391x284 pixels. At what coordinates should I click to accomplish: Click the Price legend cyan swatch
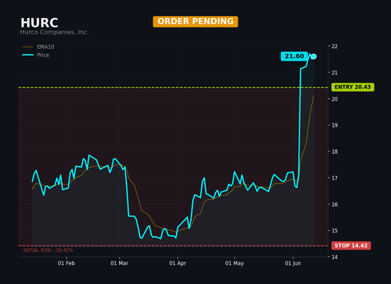28,55
